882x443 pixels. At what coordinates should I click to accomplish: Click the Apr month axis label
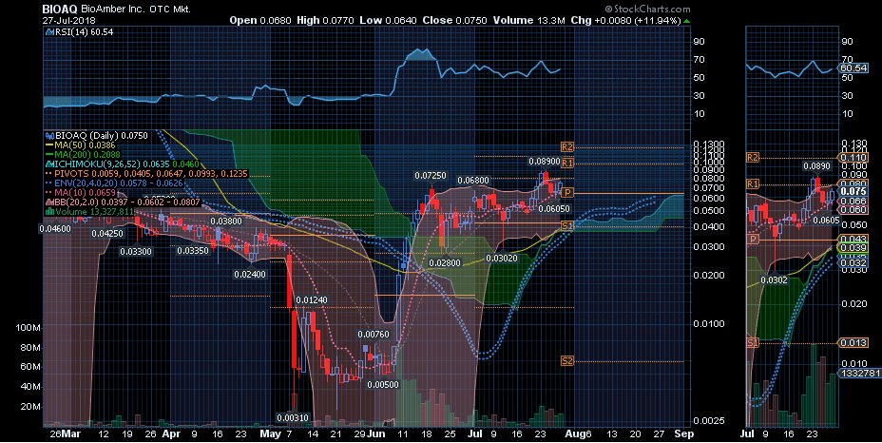pos(171,434)
